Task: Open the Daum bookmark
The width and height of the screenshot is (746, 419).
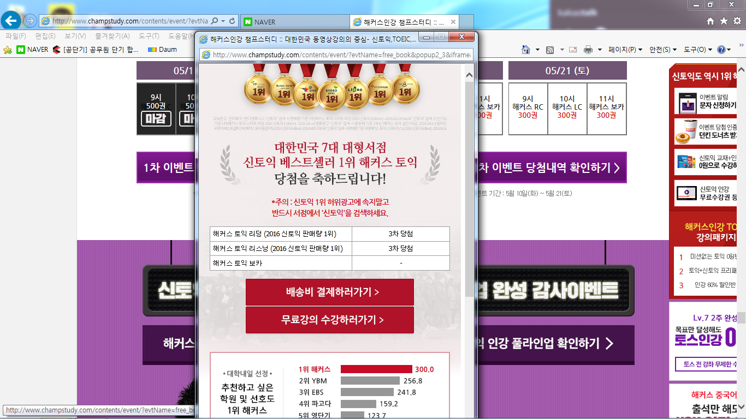Action: [162, 49]
